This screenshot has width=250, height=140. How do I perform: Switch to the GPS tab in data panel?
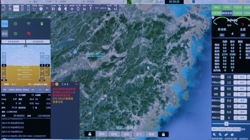40,90
